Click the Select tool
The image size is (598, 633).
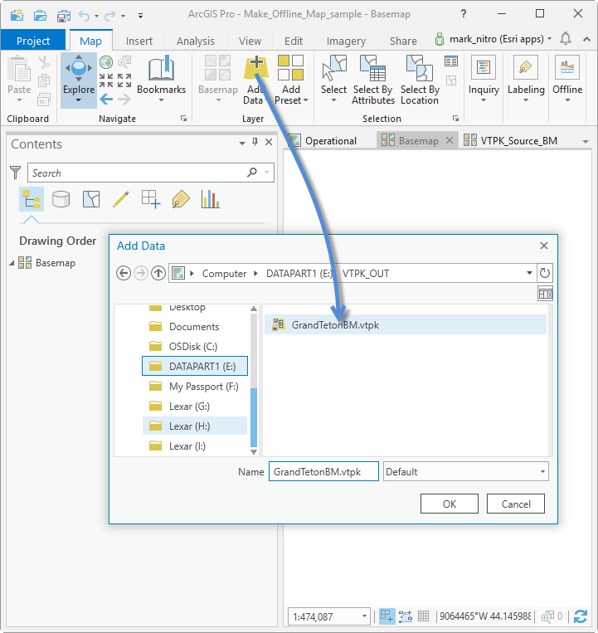[333, 80]
